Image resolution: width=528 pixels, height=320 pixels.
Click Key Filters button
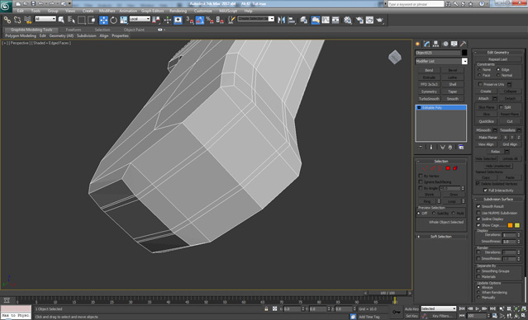442,316
